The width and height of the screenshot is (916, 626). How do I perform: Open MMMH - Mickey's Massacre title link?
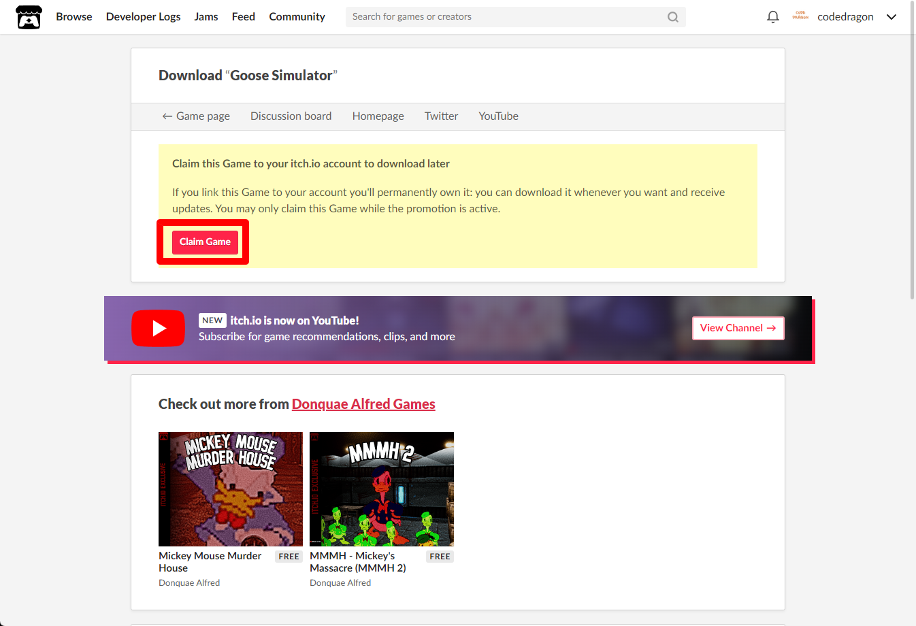[x=358, y=562]
